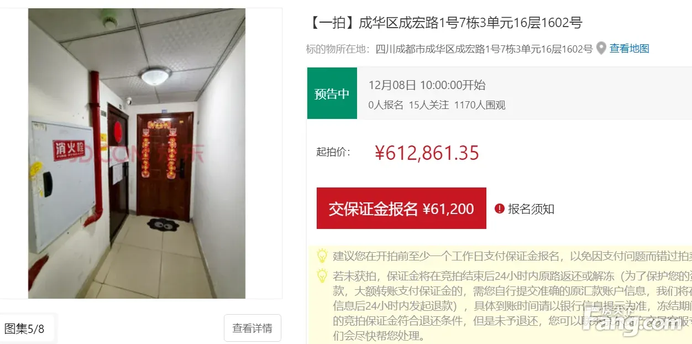Click the 标的物所在地 address text

tap(449, 49)
